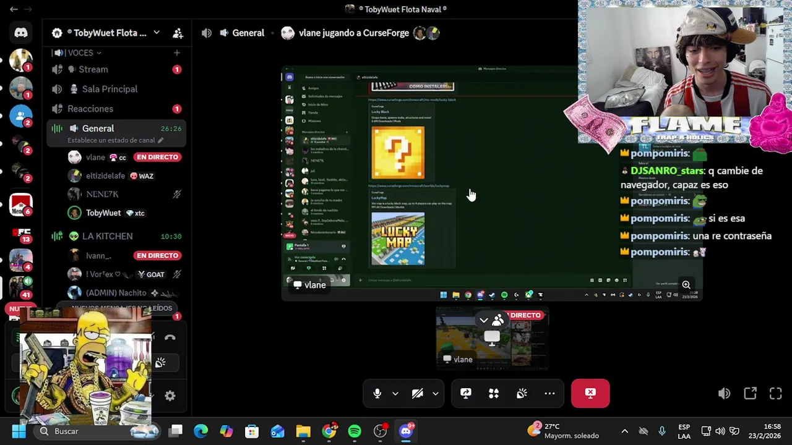792x445 pixels.
Task: Mute the stream volume speaker
Action: [x=724, y=393]
